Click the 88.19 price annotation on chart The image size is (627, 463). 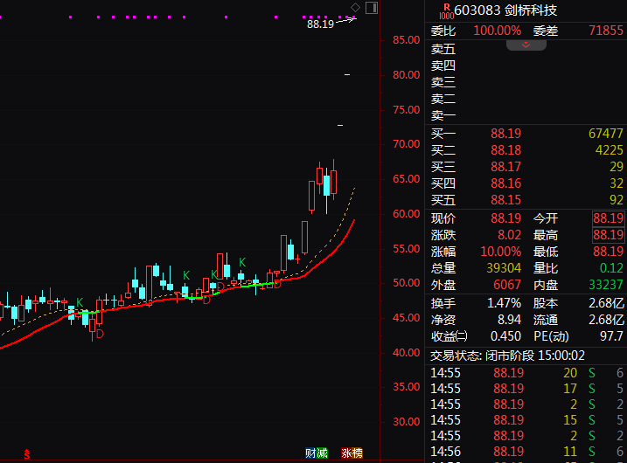(x=320, y=24)
